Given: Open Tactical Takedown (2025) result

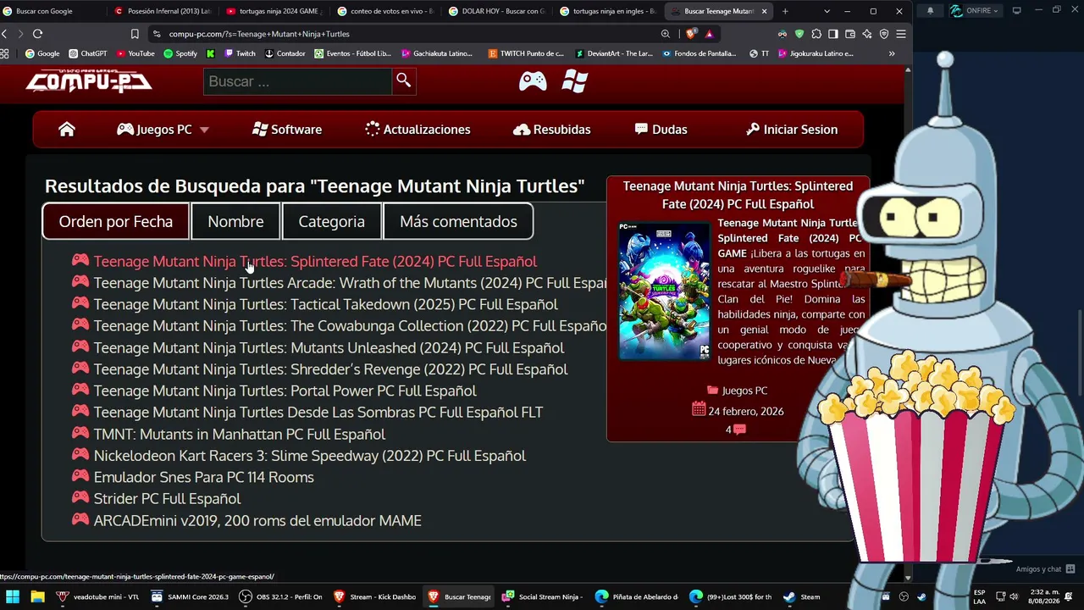Looking at the screenshot, I should click(x=325, y=304).
